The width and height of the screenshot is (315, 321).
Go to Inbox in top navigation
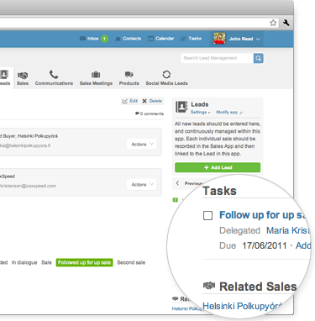pos(93,39)
